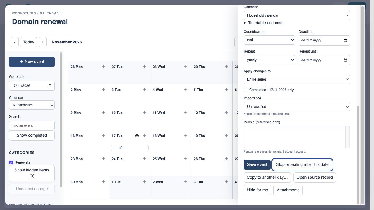Image resolution: width=374 pixels, height=210 pixels.
Task: Uncheck the Renewals category checkbox
Action: tap(11, 162)
